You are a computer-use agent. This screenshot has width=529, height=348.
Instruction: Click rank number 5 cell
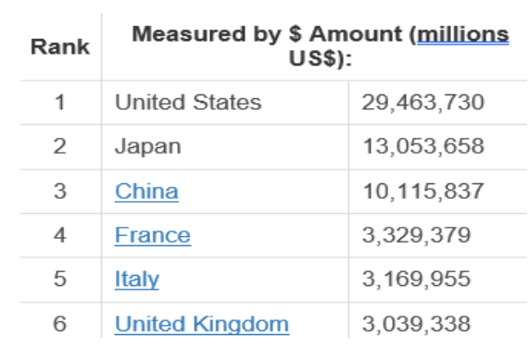click(x=60, y=280)
